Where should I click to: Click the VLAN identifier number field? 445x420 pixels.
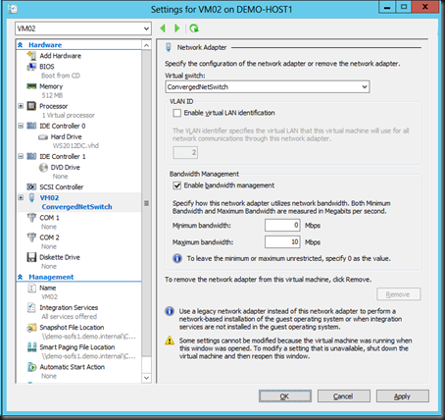point(185,152)
